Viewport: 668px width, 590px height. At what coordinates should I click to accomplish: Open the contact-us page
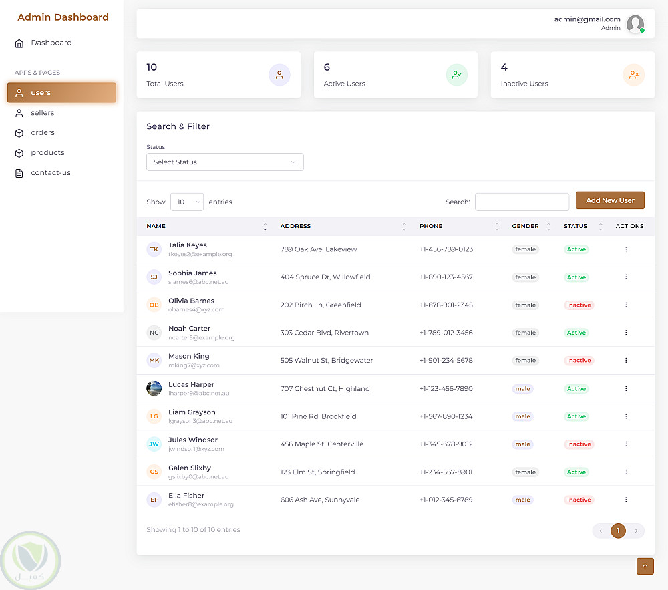coord(61,173)
